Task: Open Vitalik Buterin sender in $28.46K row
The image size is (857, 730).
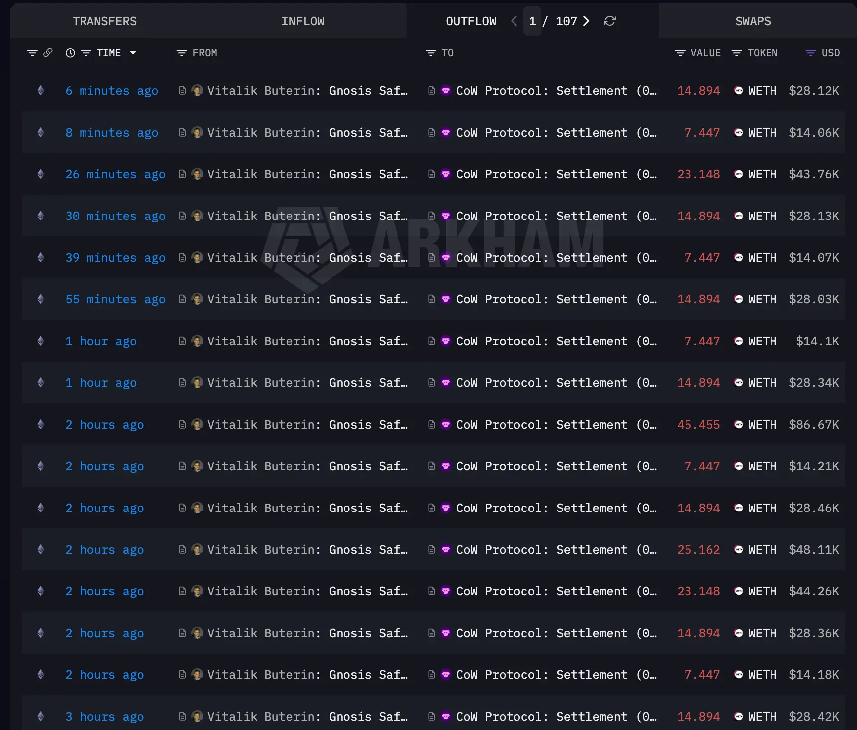Action: (x=307, y=508)
